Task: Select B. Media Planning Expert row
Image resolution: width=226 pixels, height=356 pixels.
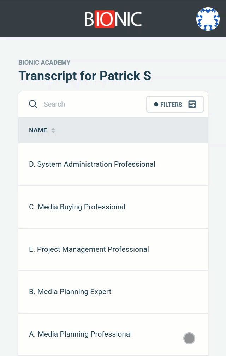Action: coord(113,292)
